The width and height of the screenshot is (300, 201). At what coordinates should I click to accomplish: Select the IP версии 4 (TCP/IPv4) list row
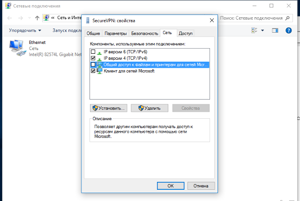(x=150, y=58)
